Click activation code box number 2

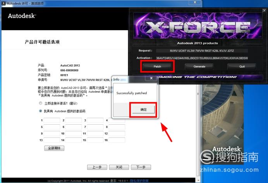click(x=74, y=120)
